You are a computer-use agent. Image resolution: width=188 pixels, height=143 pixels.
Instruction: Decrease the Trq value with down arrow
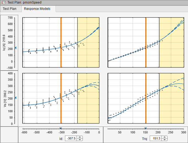click(x=165, y=140)
